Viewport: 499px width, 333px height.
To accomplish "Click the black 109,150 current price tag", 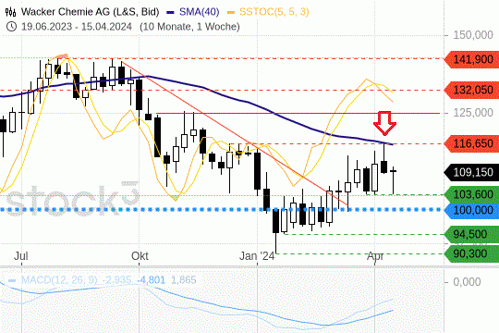I will (x=471, y=172).
